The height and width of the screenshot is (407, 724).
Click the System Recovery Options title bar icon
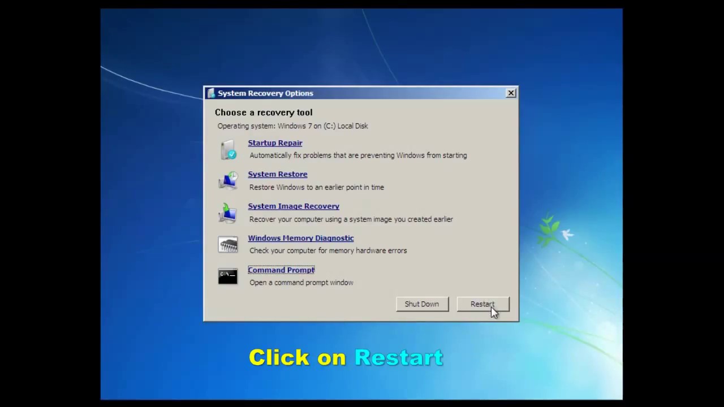[211, 93]
